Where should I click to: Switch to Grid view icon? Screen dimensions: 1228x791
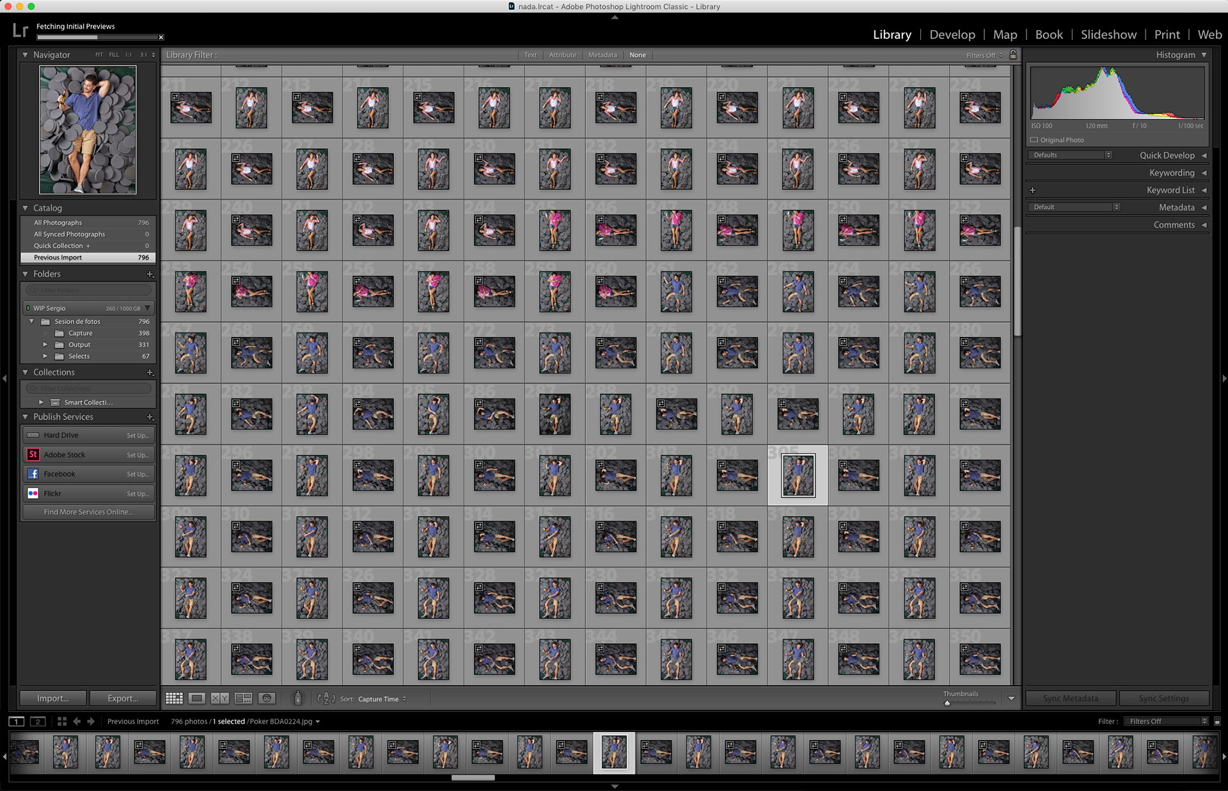point(174,698)
